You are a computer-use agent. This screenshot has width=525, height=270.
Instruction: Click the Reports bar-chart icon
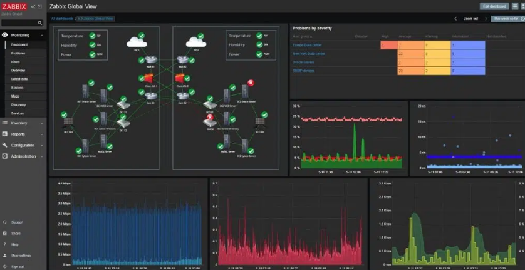coord(4,134)
